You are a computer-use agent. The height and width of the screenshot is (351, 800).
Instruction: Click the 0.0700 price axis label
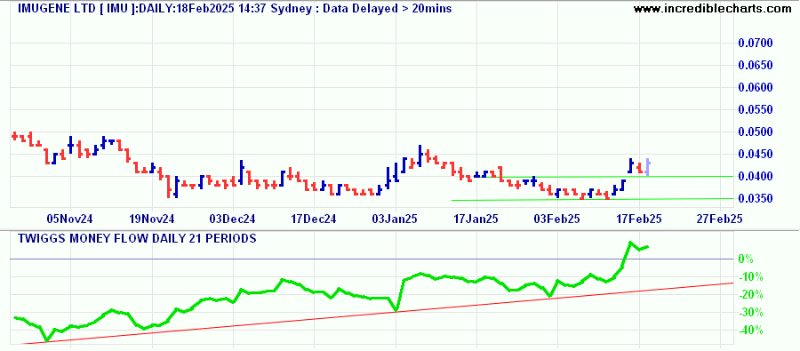point(756,43)
